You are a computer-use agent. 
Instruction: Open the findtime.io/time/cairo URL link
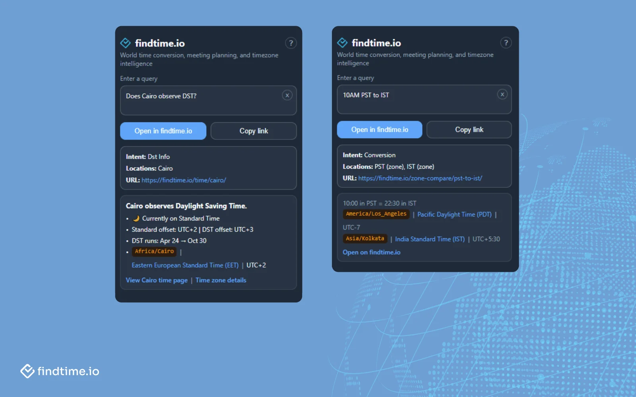[184, 180]
